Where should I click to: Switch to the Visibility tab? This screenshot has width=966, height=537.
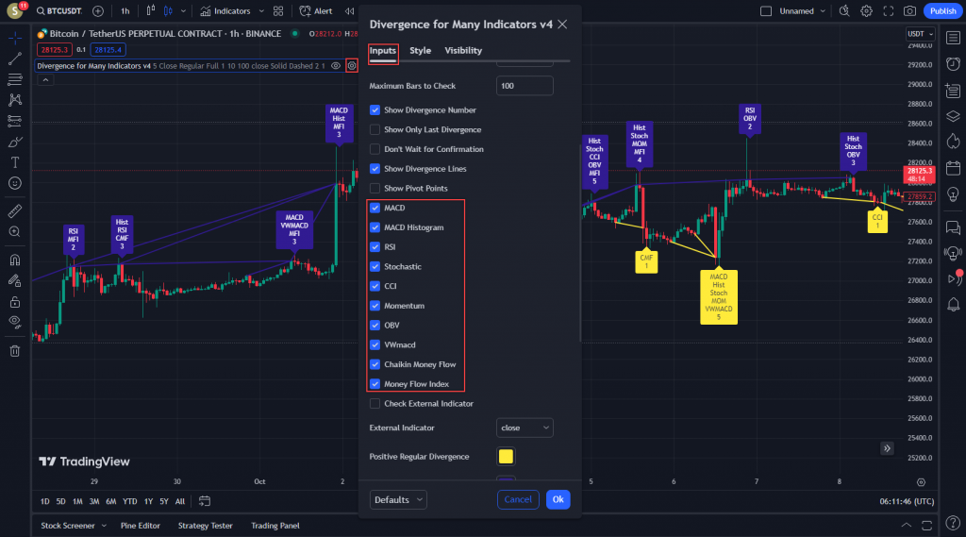pyautogui.click(x=463, y=51)
